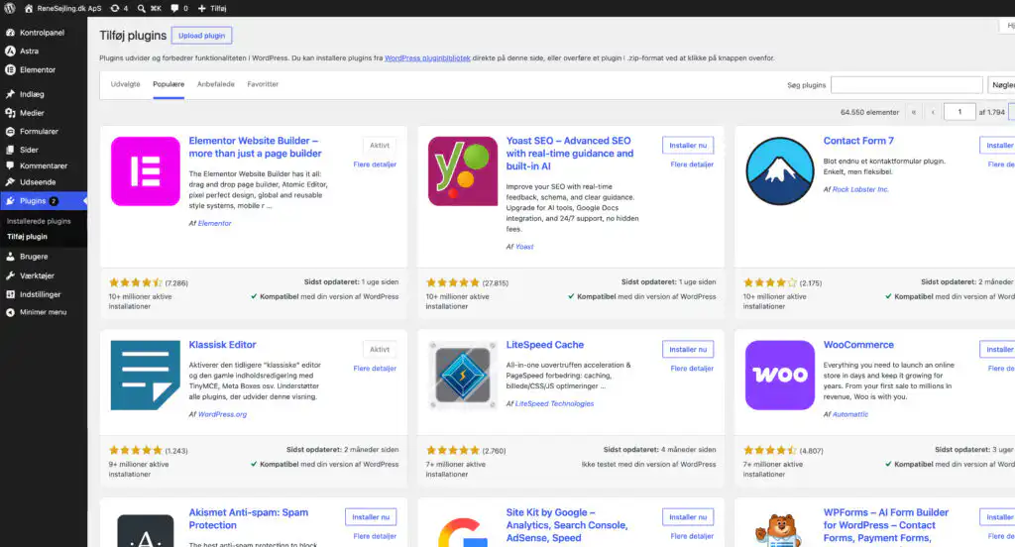The width and height of the screenshot is (1015, 547).
Task: View Flere detaljer for LiteSpeed Cache
Action: click(x=692, y=369)
